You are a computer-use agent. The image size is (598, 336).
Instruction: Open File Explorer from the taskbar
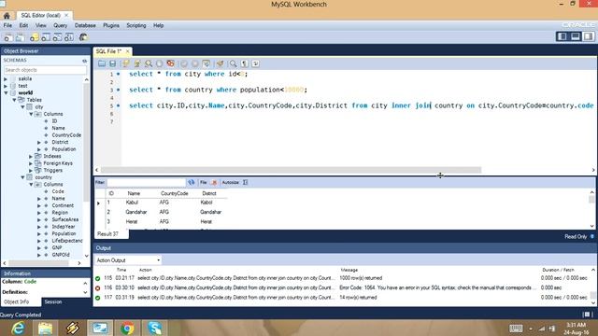[45, 328]
